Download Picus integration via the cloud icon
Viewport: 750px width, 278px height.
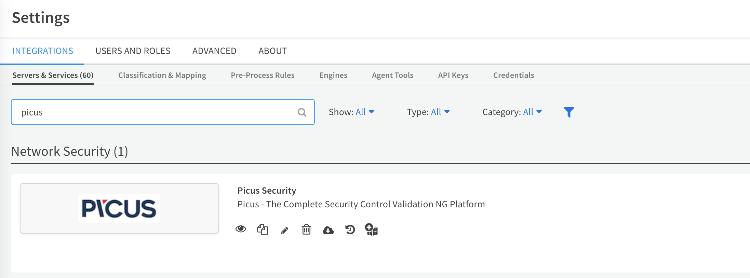328,231
